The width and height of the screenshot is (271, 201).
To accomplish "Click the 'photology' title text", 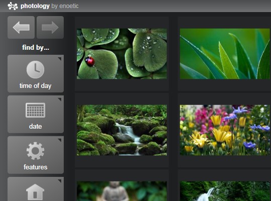I will coord(35,6).
